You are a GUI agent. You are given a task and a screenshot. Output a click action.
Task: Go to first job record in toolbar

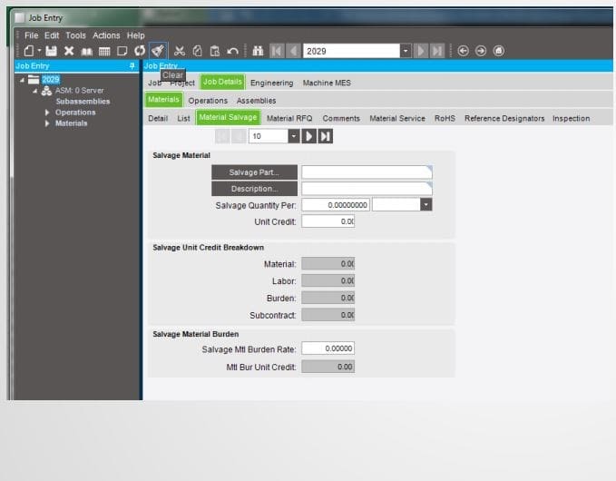pos(277,51)
